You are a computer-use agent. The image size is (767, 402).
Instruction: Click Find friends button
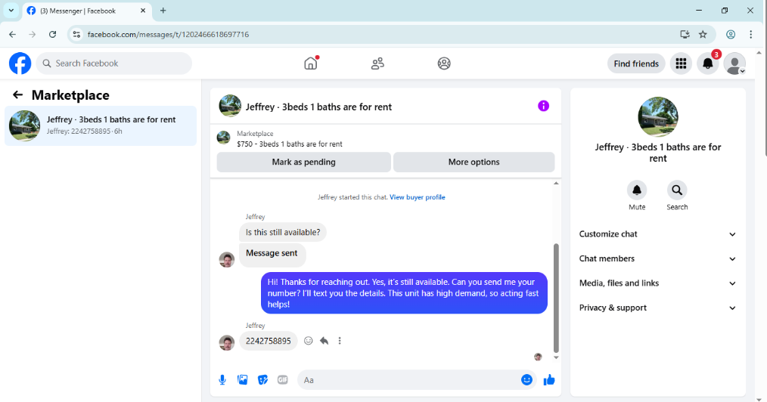coord(636,63)
